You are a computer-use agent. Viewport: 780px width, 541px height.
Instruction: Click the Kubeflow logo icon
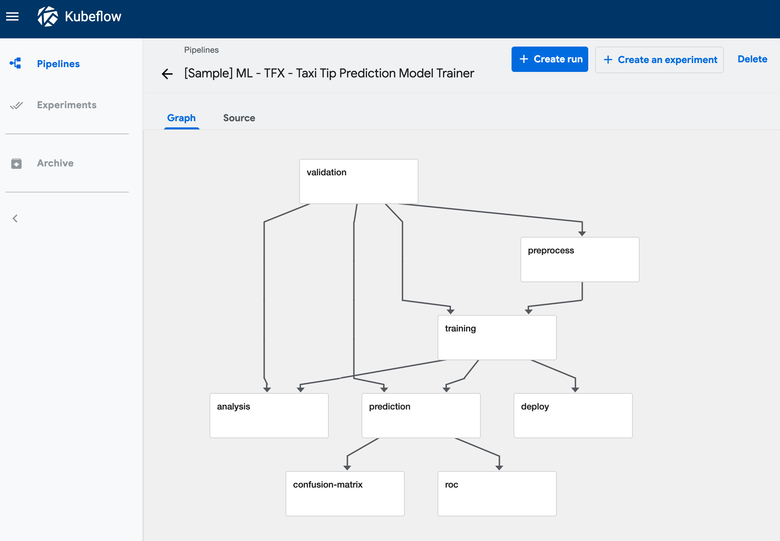tap(47, 16)
